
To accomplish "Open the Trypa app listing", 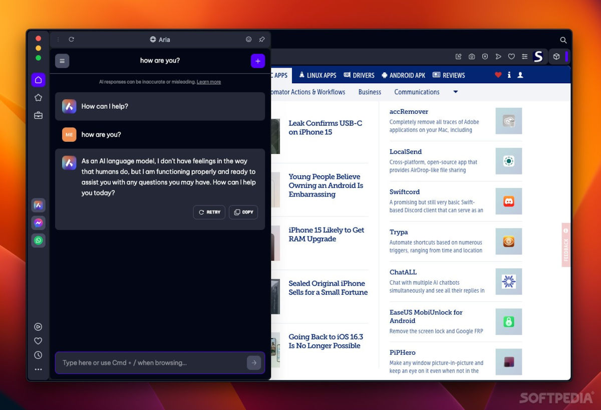I will tap(399, 232).
